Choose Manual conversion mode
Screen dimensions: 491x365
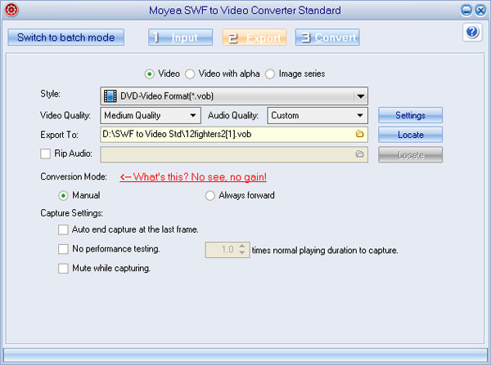point(63,196)
